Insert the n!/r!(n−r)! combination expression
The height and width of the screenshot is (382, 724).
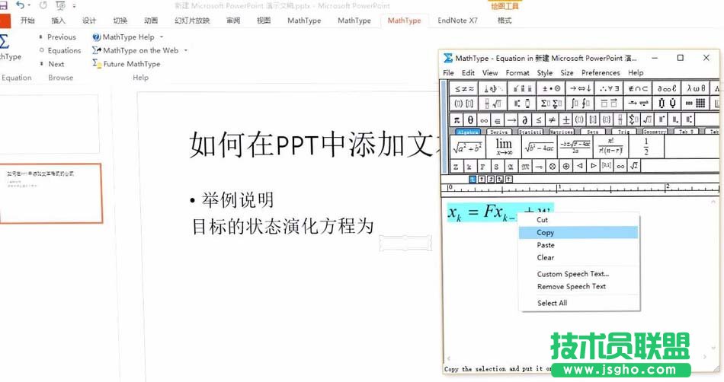[610, 147]
